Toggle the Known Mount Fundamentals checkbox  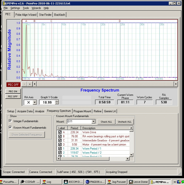click(10, 127)
